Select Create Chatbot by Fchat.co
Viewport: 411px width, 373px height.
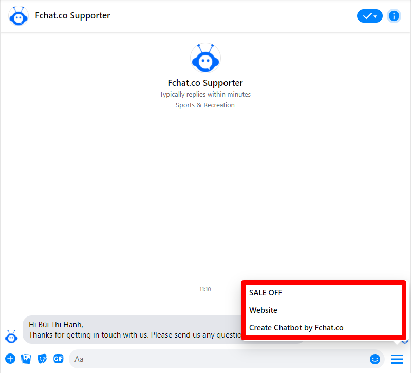click(296, 328)
